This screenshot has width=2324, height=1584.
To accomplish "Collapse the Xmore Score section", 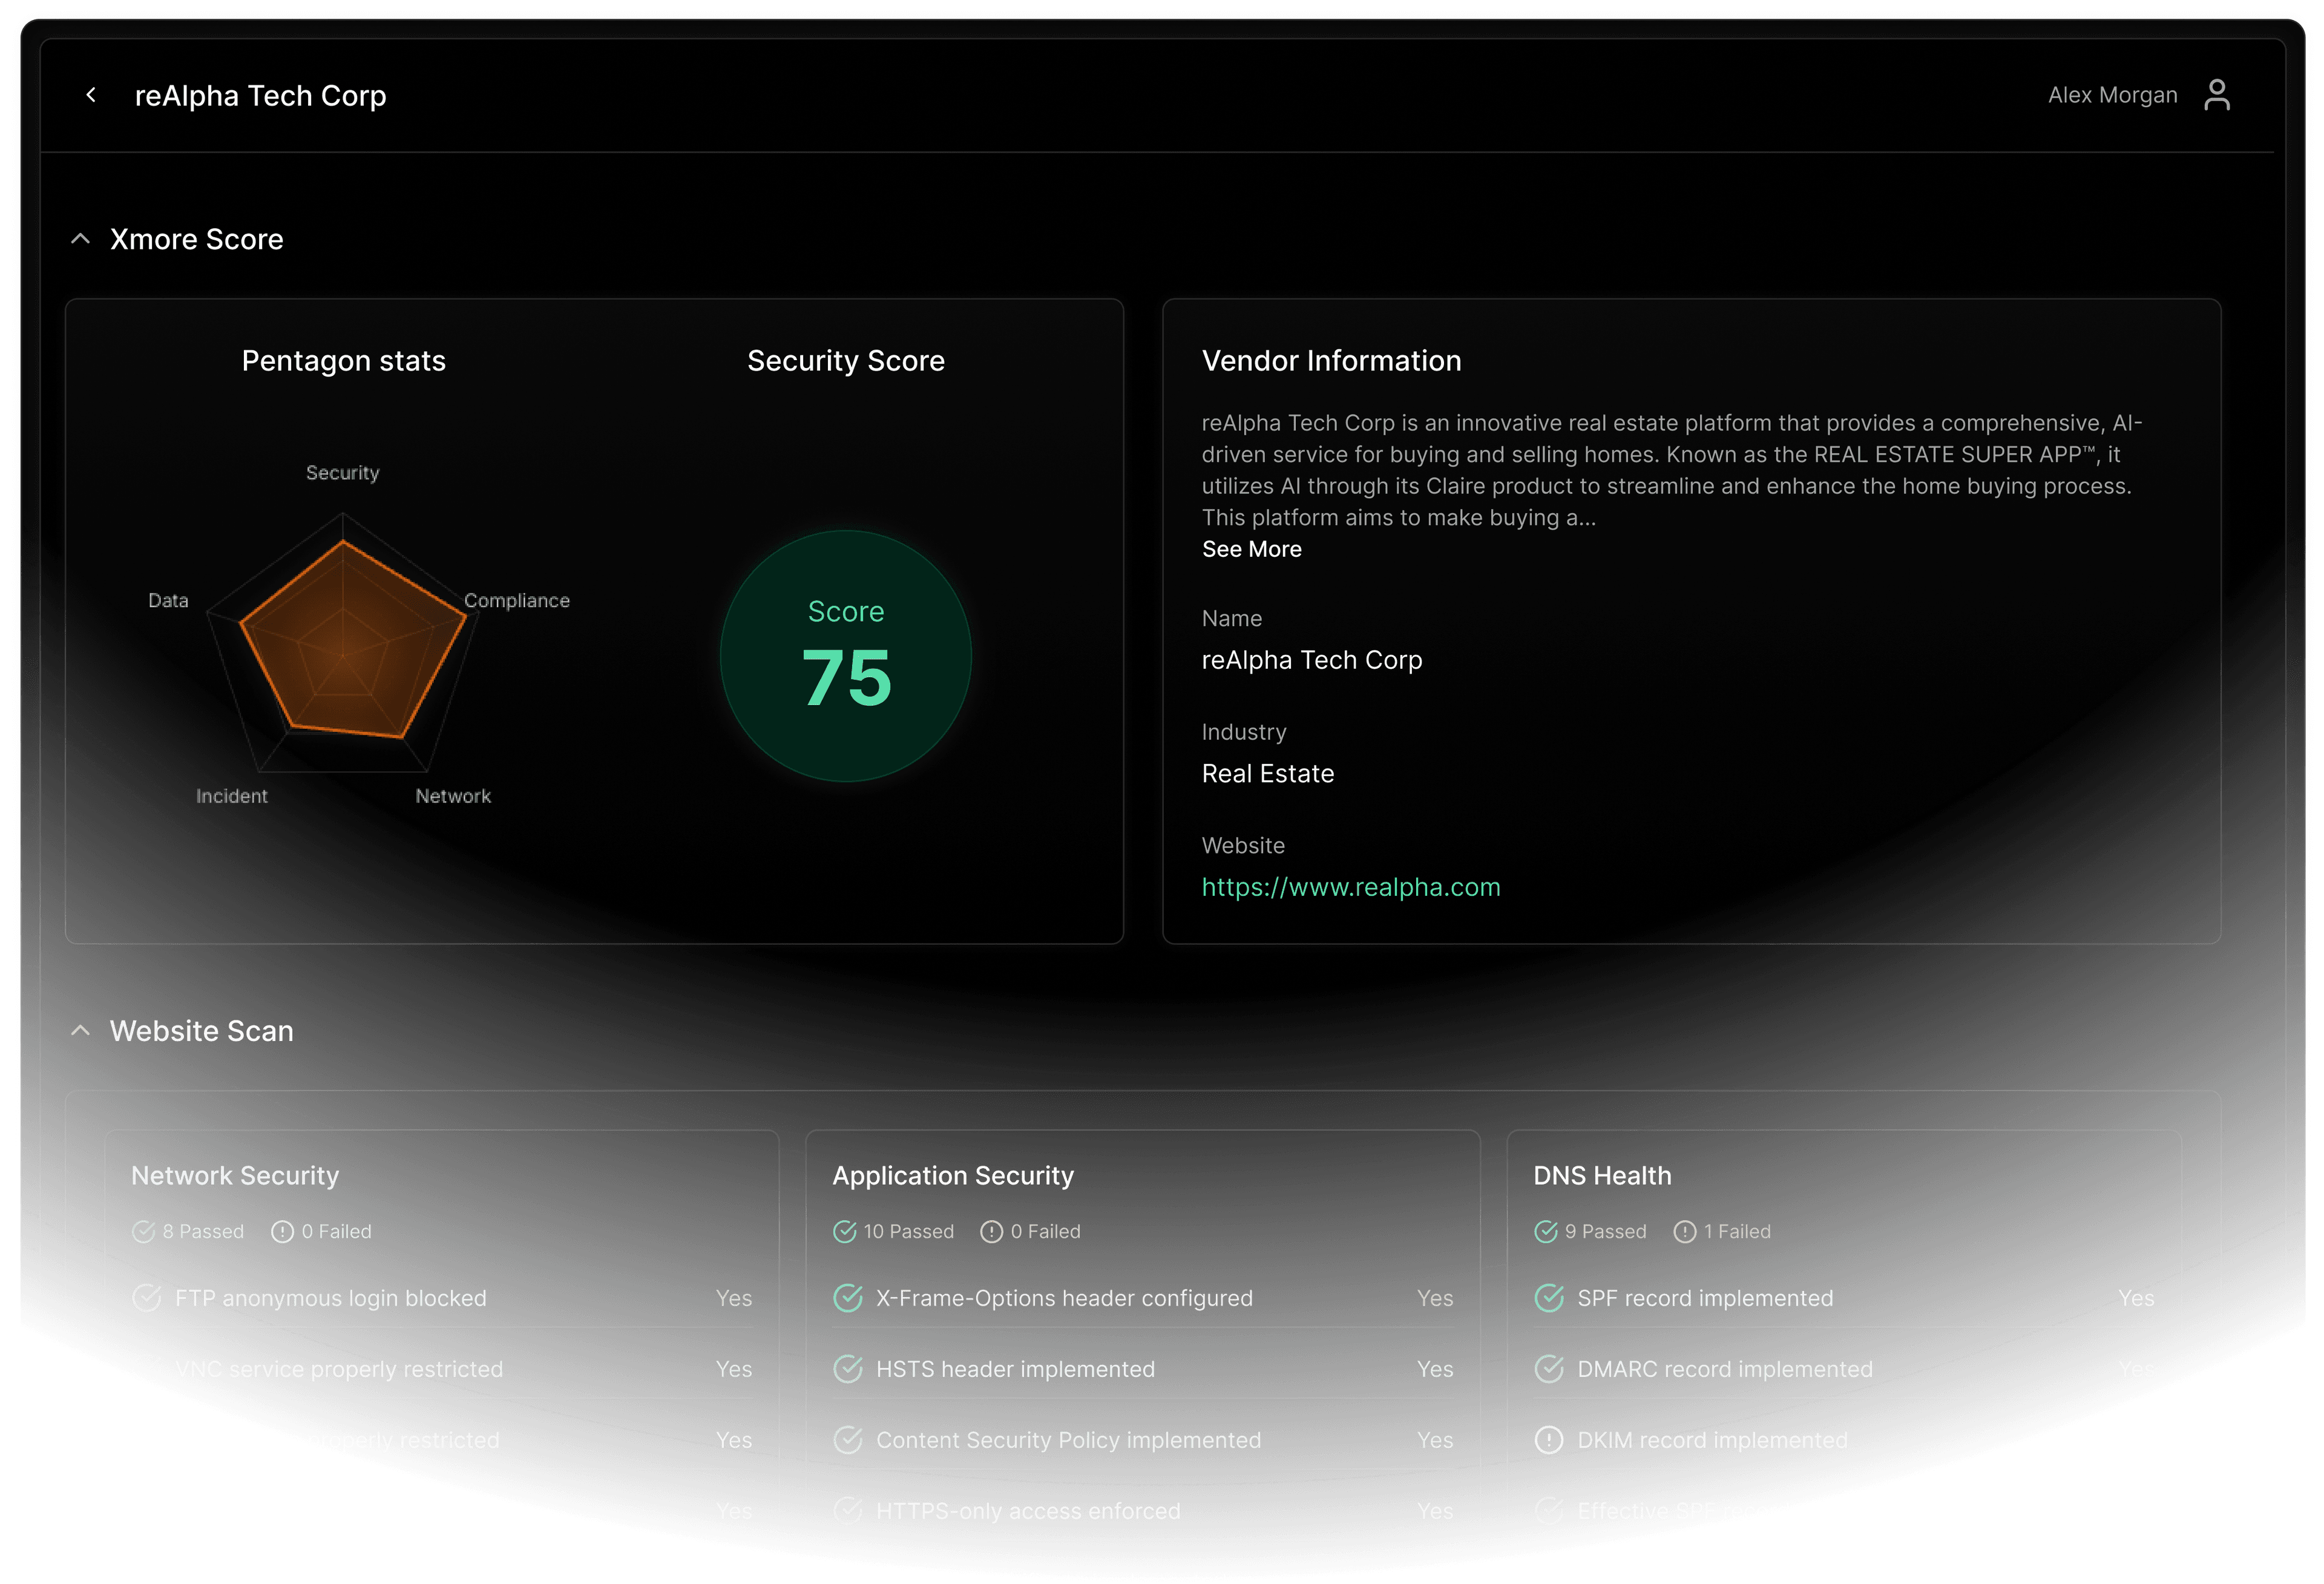I will [x=81, y=239].
